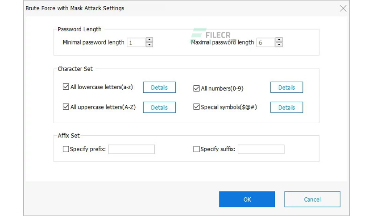Screen dimensions: 373x216
Task: Increase minimal password length with up arrow
Action: point(149,40)
